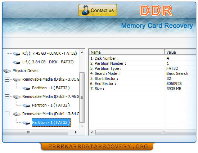Collapse the Disk2 Removable Media node

tap(7, 80)
